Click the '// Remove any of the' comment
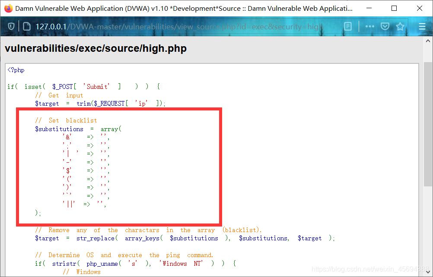 [x=148, y=230]
